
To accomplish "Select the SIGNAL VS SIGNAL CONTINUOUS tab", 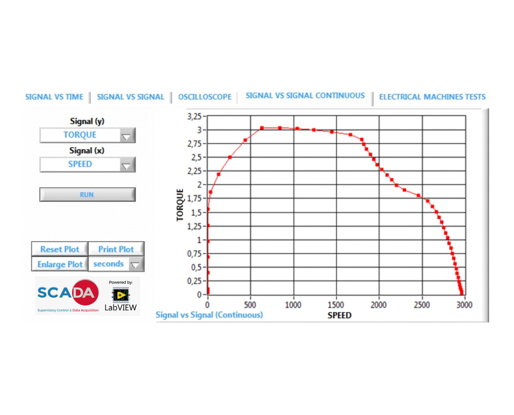I will tap(305, 96).
